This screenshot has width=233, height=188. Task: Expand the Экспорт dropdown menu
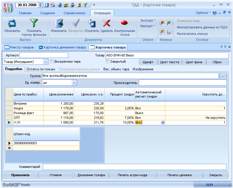tap(148, 20)
